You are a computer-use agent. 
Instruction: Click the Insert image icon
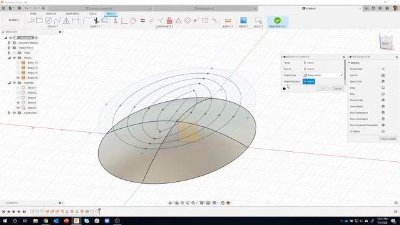(243, 21)
